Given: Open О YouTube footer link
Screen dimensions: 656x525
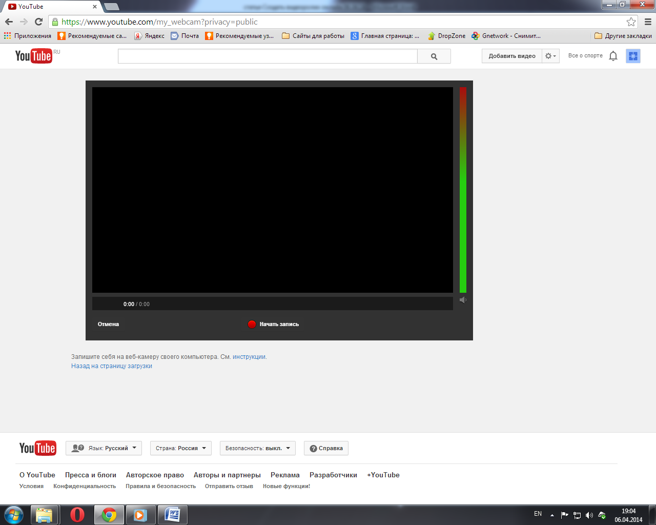Looking at the screenshot, I should (x=37, y=475).
